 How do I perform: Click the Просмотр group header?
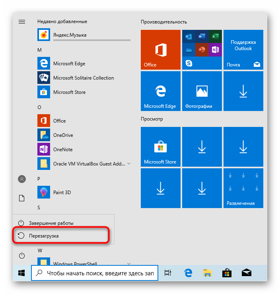tap(152, 119)
